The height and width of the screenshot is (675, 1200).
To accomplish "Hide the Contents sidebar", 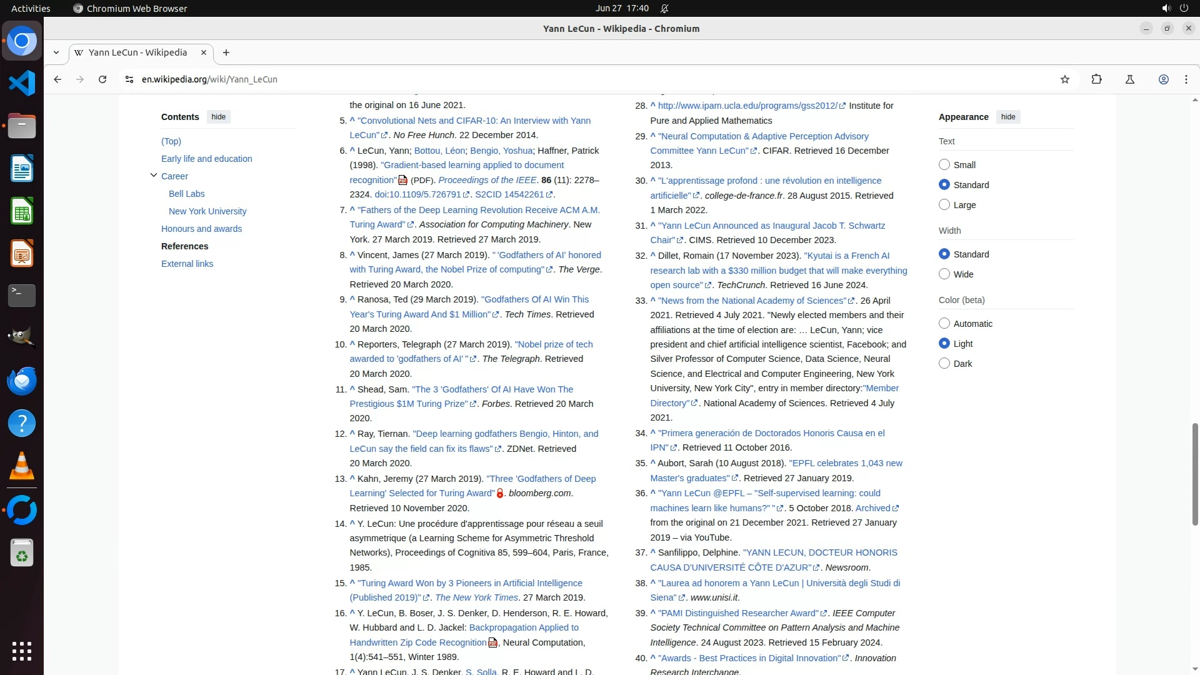I will 218,117.
